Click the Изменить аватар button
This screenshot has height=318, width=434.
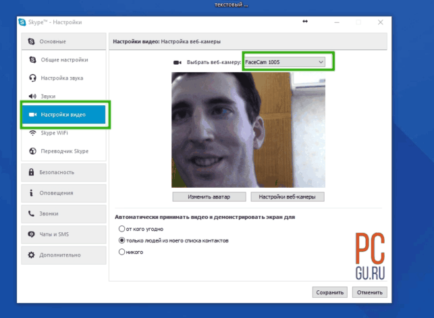point(209,196)
